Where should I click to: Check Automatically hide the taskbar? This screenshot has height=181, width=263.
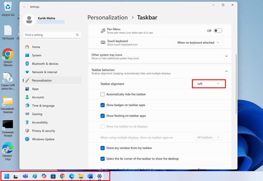click(x=103, y=94)
